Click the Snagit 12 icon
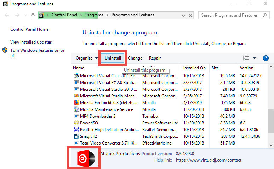The width and height of the screenshot is (274, 169). tap(76, 136)
